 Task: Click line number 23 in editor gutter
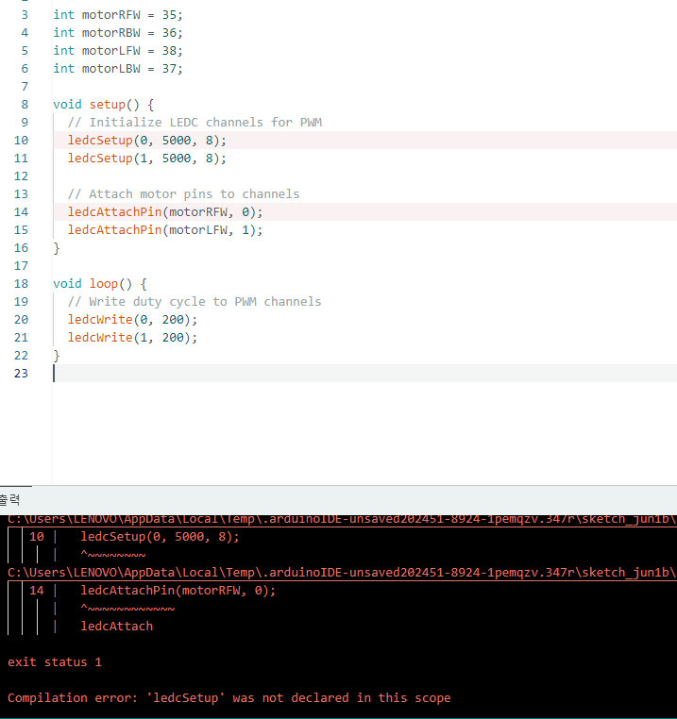(x=21, y=374)
